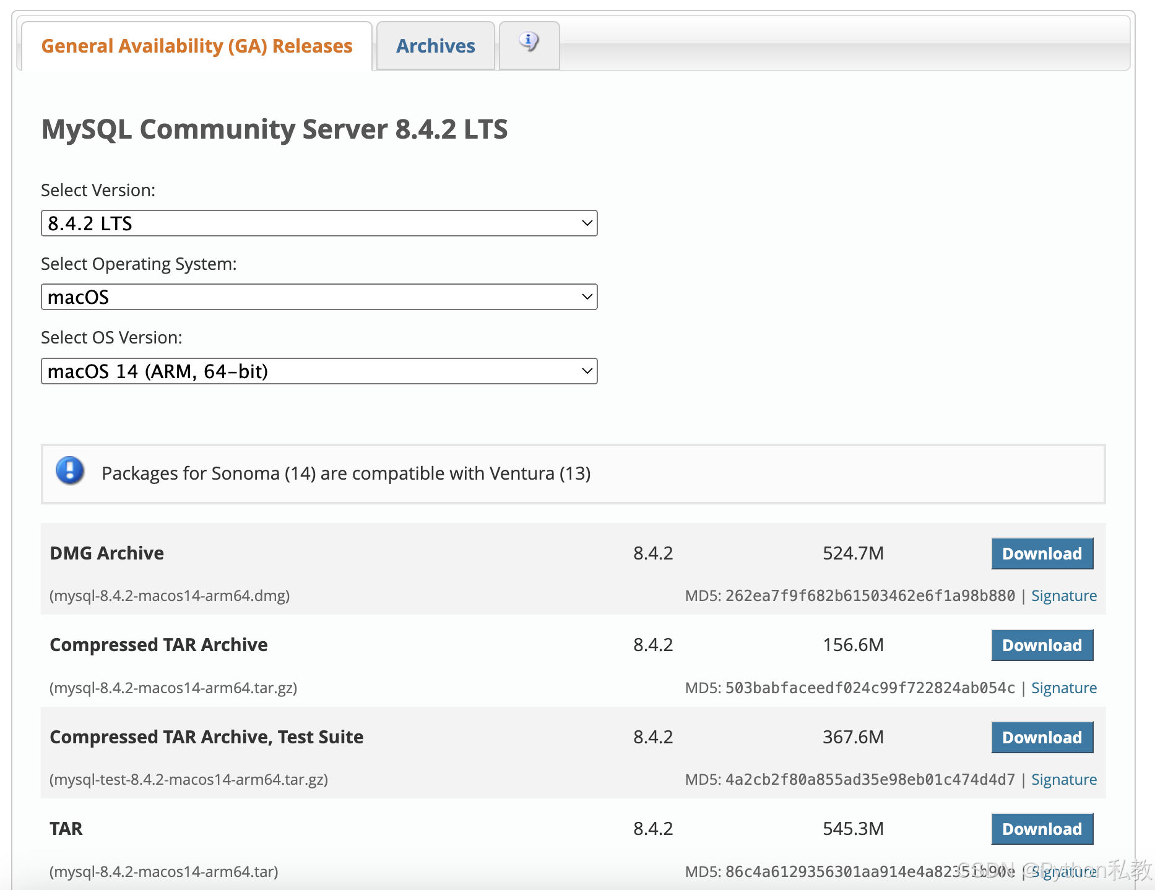Screen dimensions: 1155x890
Task: Click filename (mysql-8.4.2-macos14-arm64.dmg)
Action: tap(170, 595)
